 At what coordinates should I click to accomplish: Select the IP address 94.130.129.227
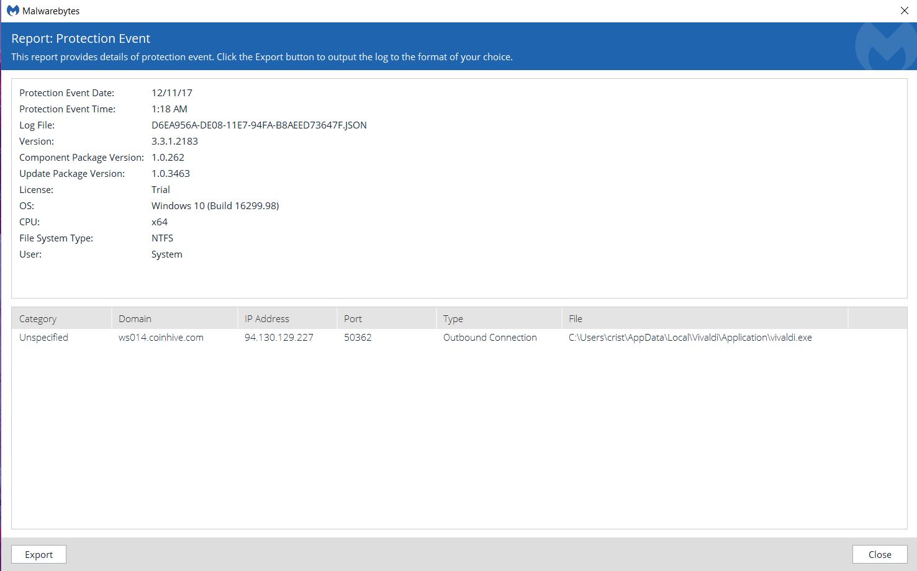point(279,338)
